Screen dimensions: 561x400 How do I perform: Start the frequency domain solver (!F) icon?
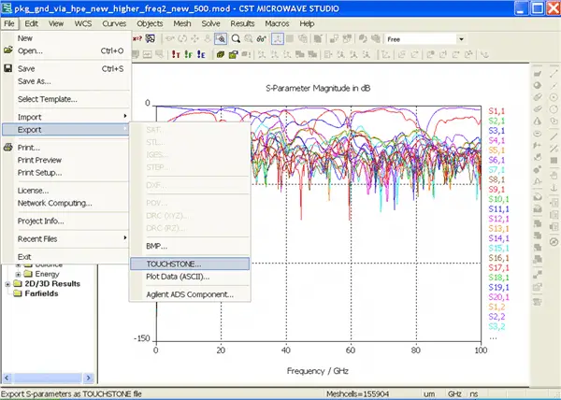(188, 55)
